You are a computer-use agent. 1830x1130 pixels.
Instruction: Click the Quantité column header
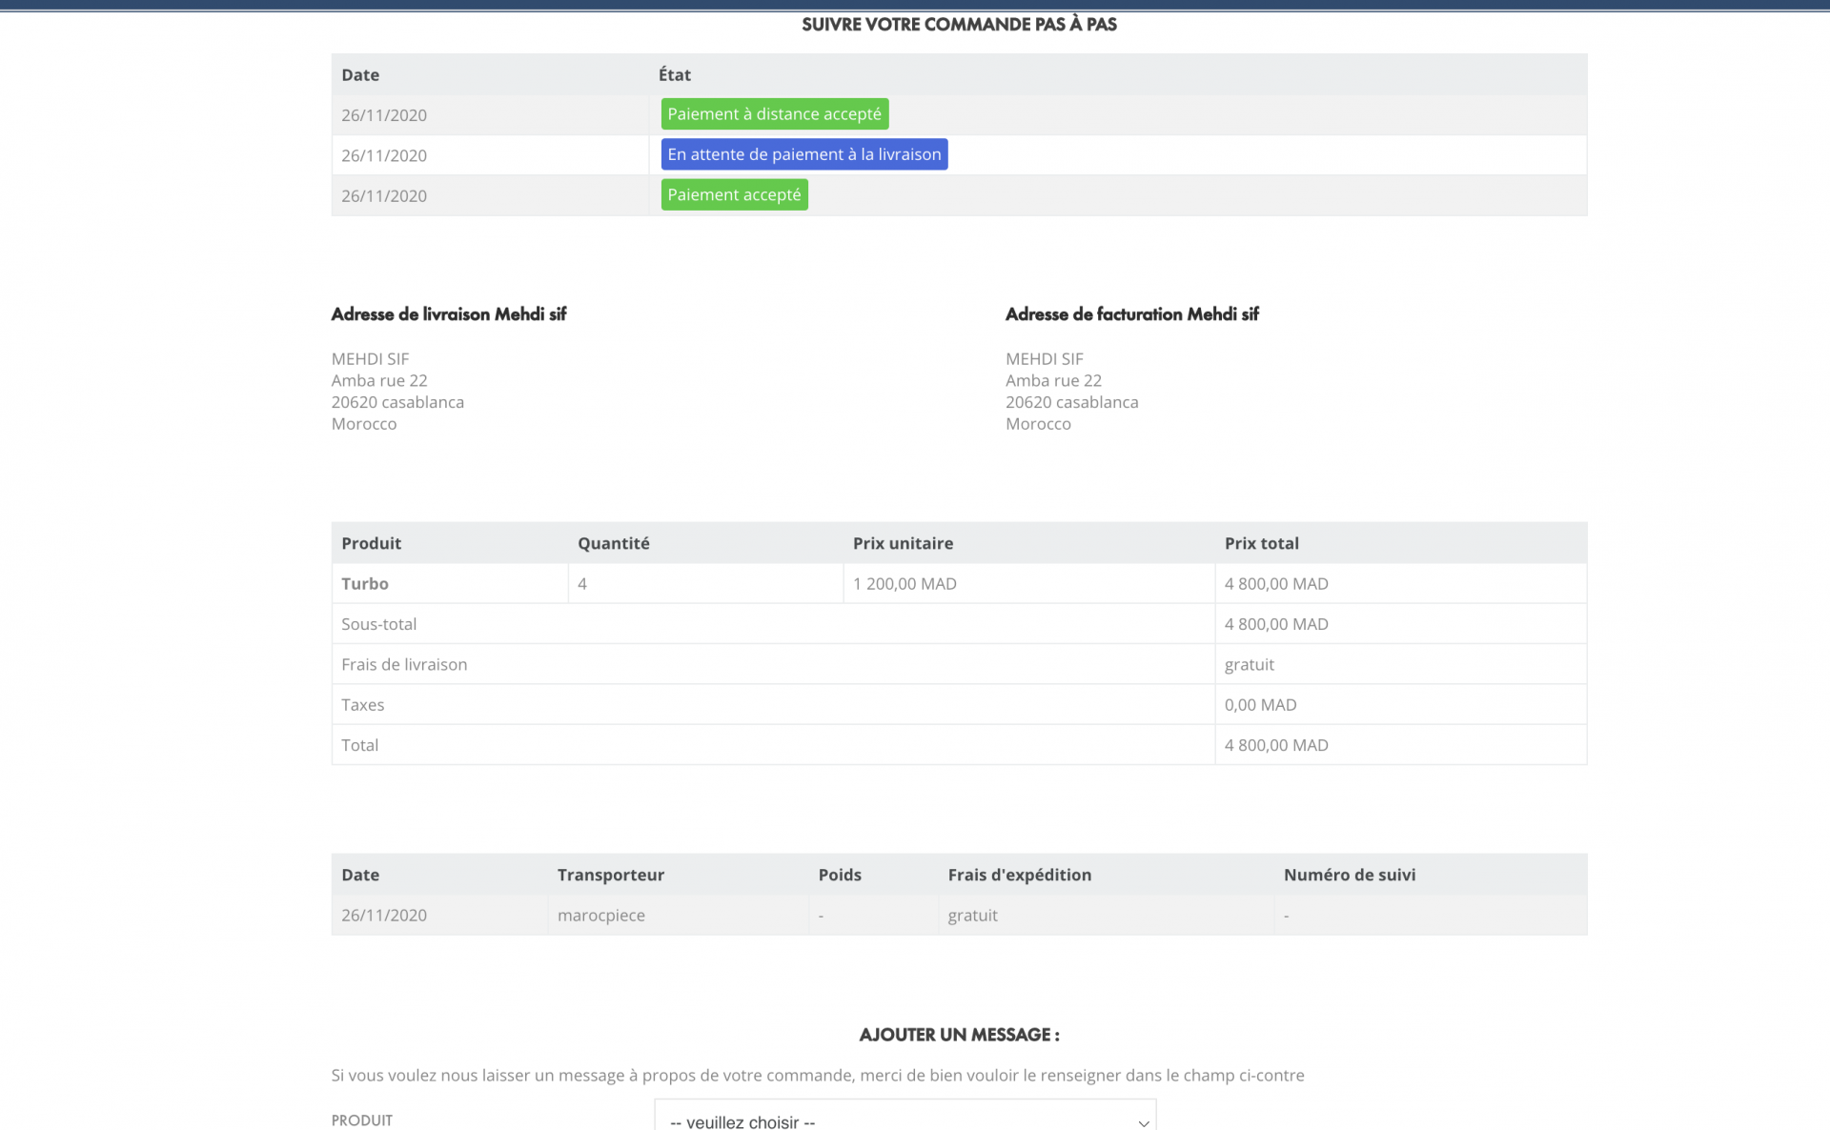pyautogui.click(x=613, y=543)
